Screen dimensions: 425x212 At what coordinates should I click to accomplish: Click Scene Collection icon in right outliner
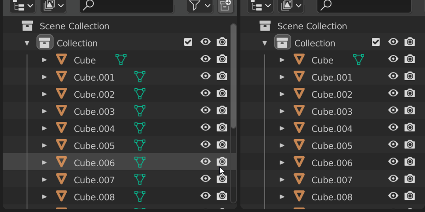(x=265, y=26)
